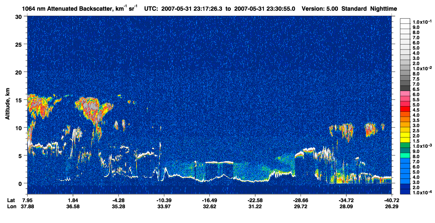This screenshot has width=435, height=223.
Task: Pick the mint green colorbar swatch
Action: (x=405, y=155)
